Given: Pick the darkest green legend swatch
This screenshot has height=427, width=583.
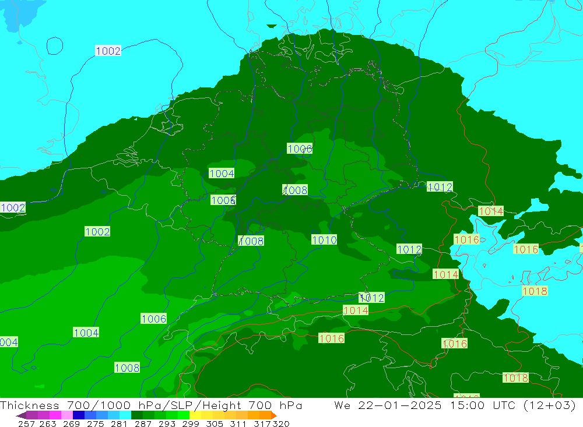Looking at the screenshot, I should click(x=137, y=415).
